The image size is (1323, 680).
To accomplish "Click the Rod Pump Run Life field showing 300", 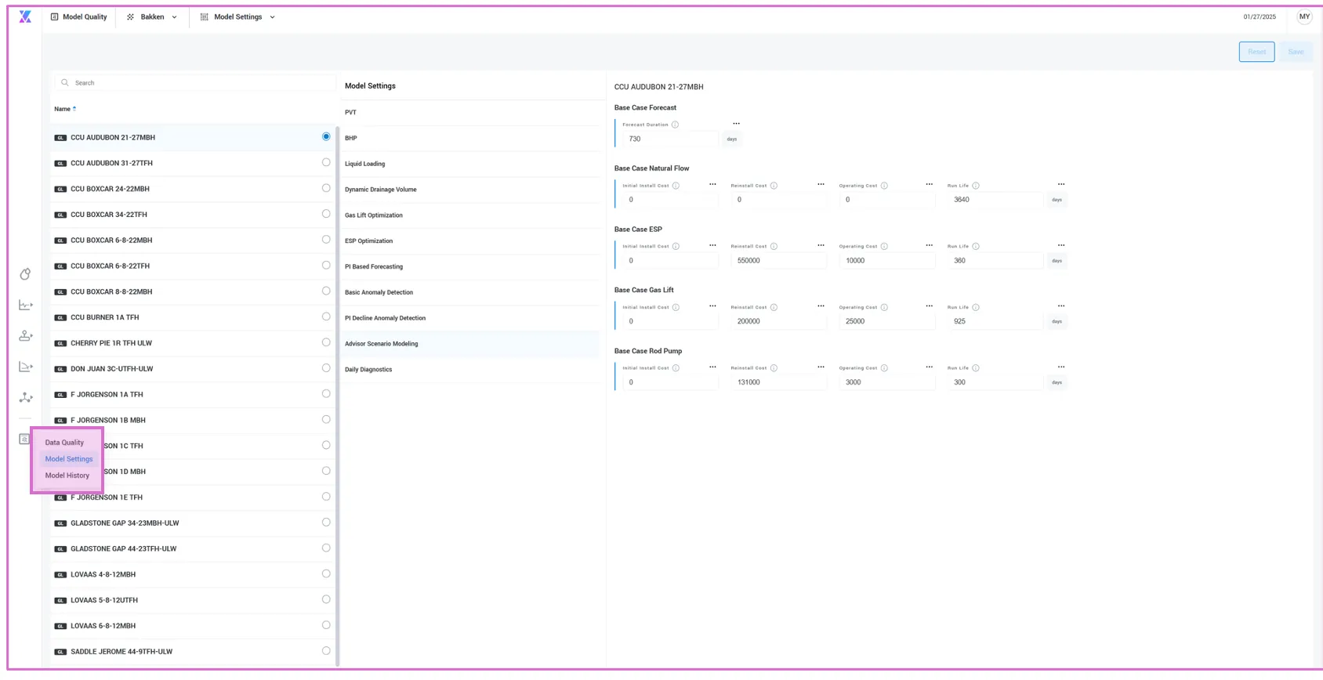I will point(995,382).
